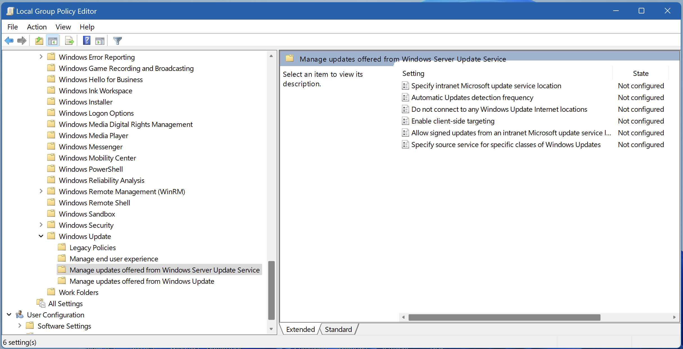Screen dimensions: 683x349
Task: Collapse the Windows Update node
Action: [x=41, y=236]
